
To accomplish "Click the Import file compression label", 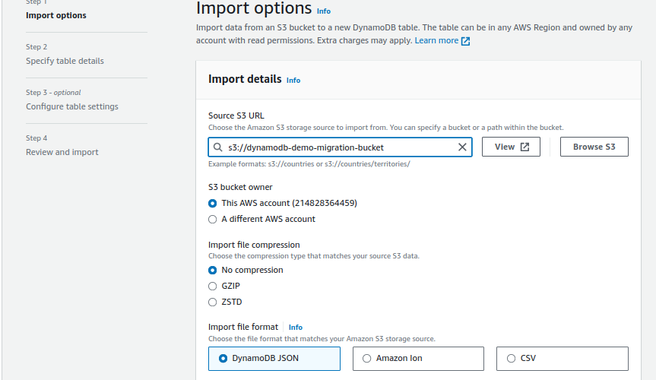I will click(x=254, y=245).
